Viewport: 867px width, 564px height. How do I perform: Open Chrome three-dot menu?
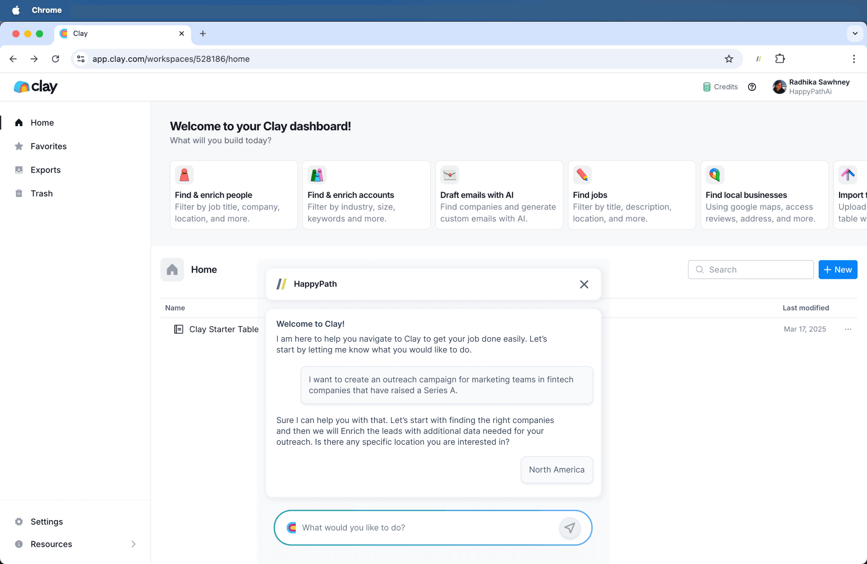coord(853,59)
